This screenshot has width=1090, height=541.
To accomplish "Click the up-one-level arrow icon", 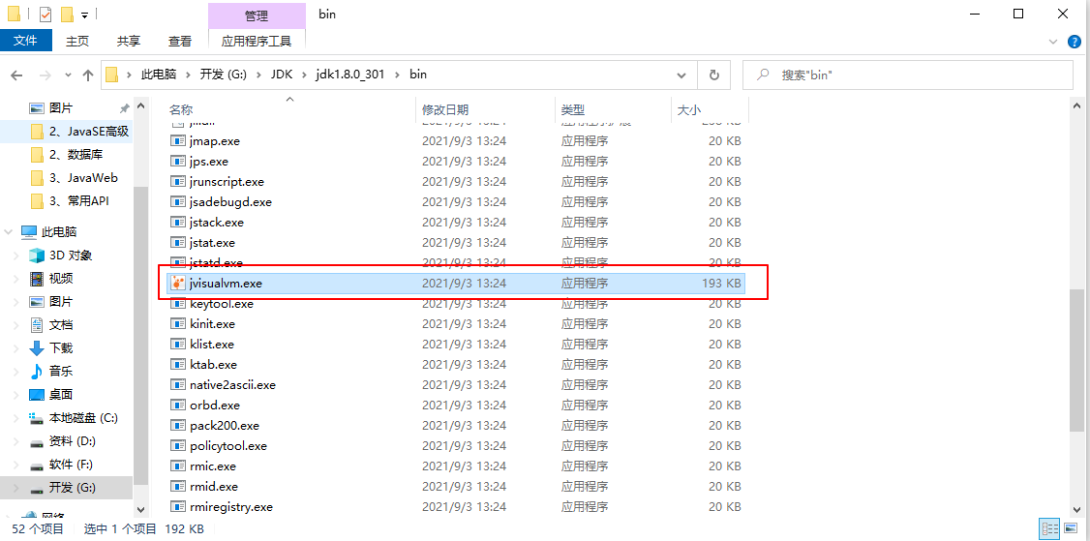I will pos(88,75).
